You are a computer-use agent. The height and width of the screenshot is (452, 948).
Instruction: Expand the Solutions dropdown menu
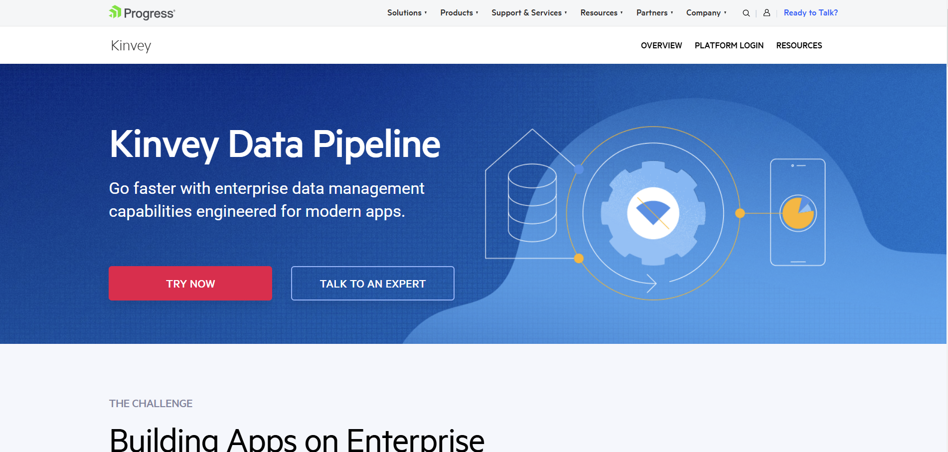tap(407, 13)
